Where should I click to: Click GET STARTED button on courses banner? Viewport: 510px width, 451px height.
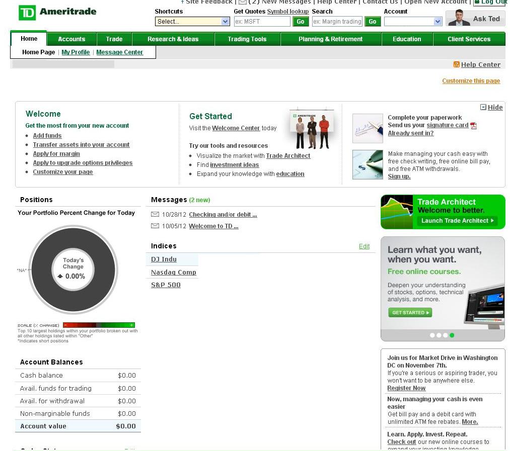click(410, 313)
